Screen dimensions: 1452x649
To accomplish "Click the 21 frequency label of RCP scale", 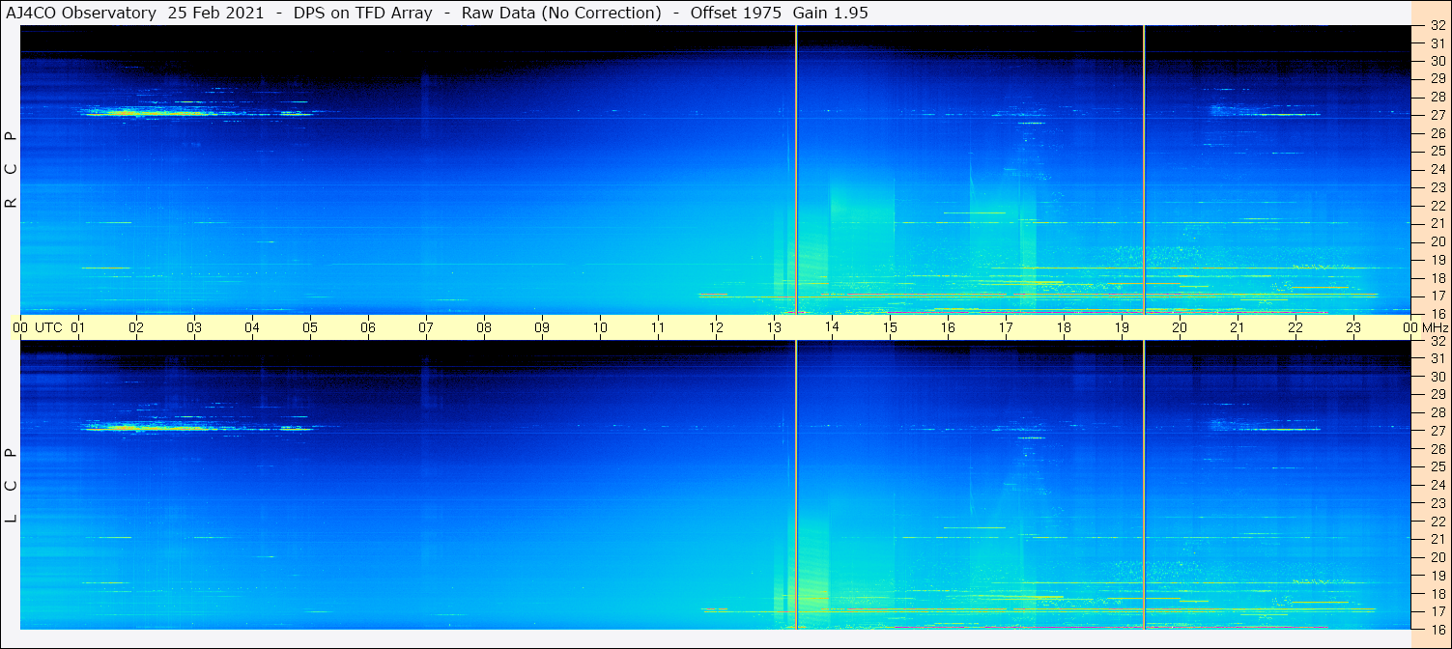I will (x=1438, y=223).
